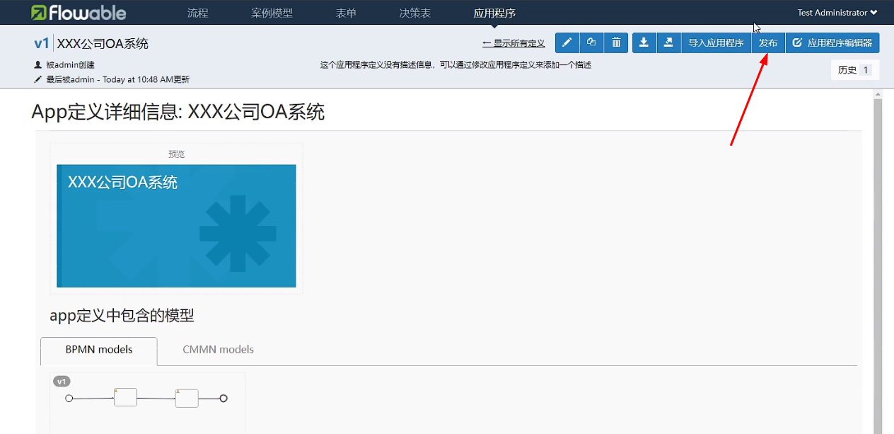Select the 应用程序 navigation item

point(494,13)
